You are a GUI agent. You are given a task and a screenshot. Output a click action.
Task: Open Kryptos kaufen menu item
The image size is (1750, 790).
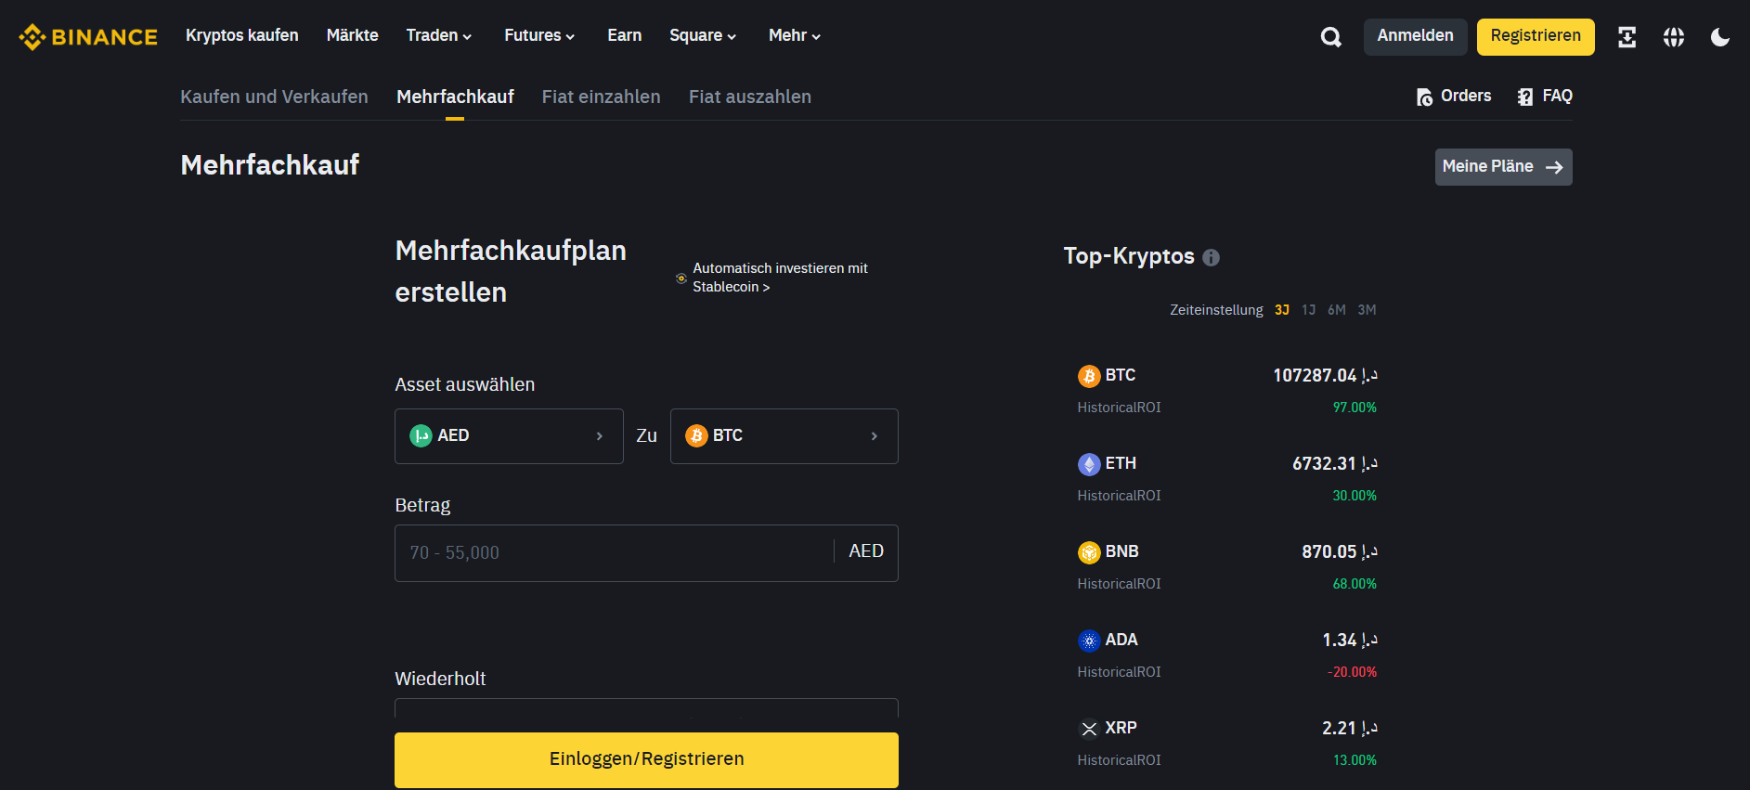[242, 35]
